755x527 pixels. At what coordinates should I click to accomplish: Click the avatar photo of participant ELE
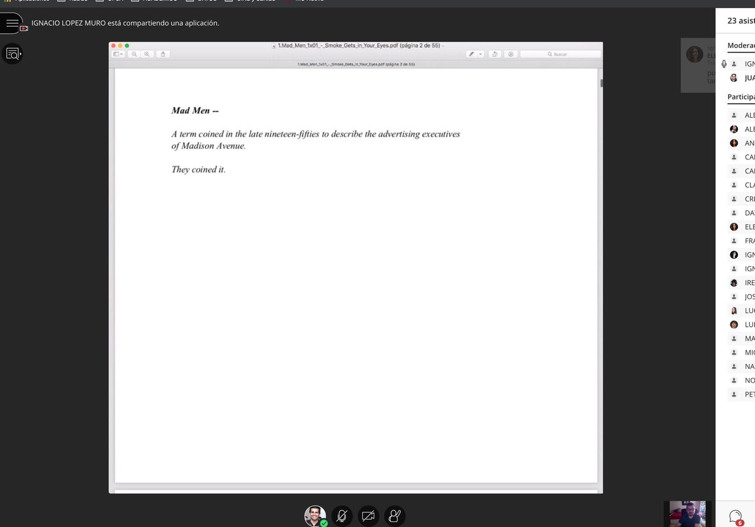click(x=734, y=227)
